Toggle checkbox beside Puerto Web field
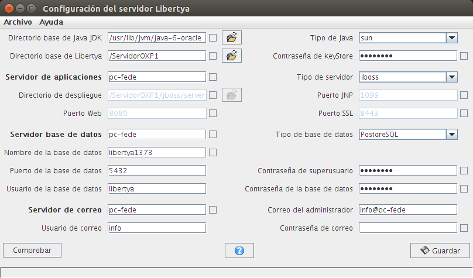Image resolution: width=473 pixels, height=278 pixels. click(x=212, y=114)
